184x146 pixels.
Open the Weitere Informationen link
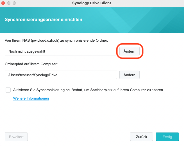point(31,98)
